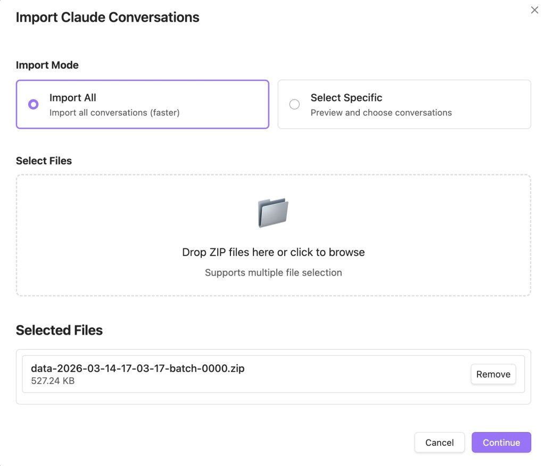
Task: Cancel the import
Action: (x=440, y=443)
